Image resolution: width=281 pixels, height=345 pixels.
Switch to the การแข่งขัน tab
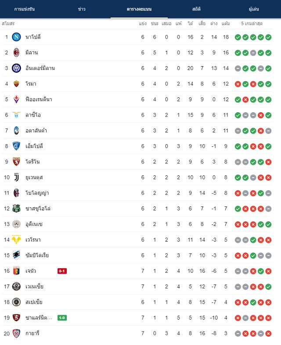point(25,9)
